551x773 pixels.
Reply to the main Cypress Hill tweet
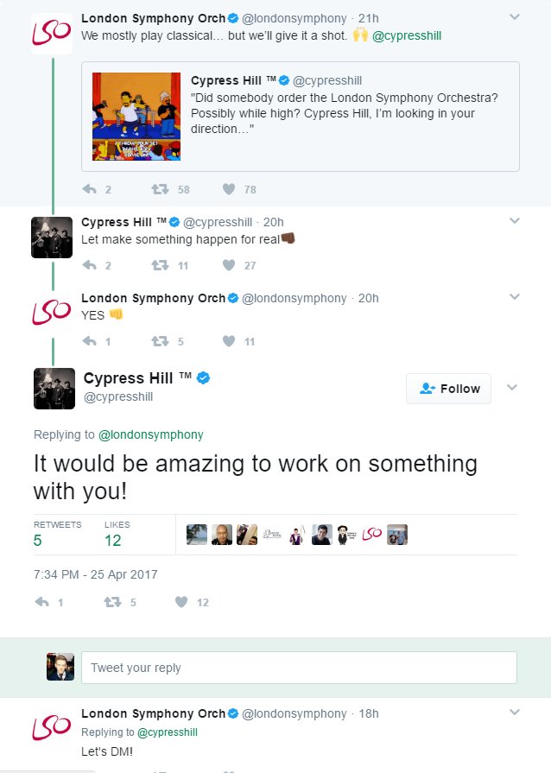pyautogui.click(x=41, y=602)
